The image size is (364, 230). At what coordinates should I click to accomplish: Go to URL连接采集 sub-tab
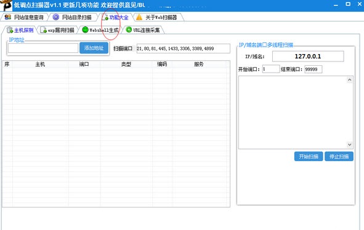(143, 30)
